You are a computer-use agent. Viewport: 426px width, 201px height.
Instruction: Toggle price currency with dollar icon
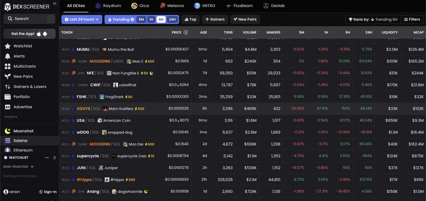[x=186, y=32]
